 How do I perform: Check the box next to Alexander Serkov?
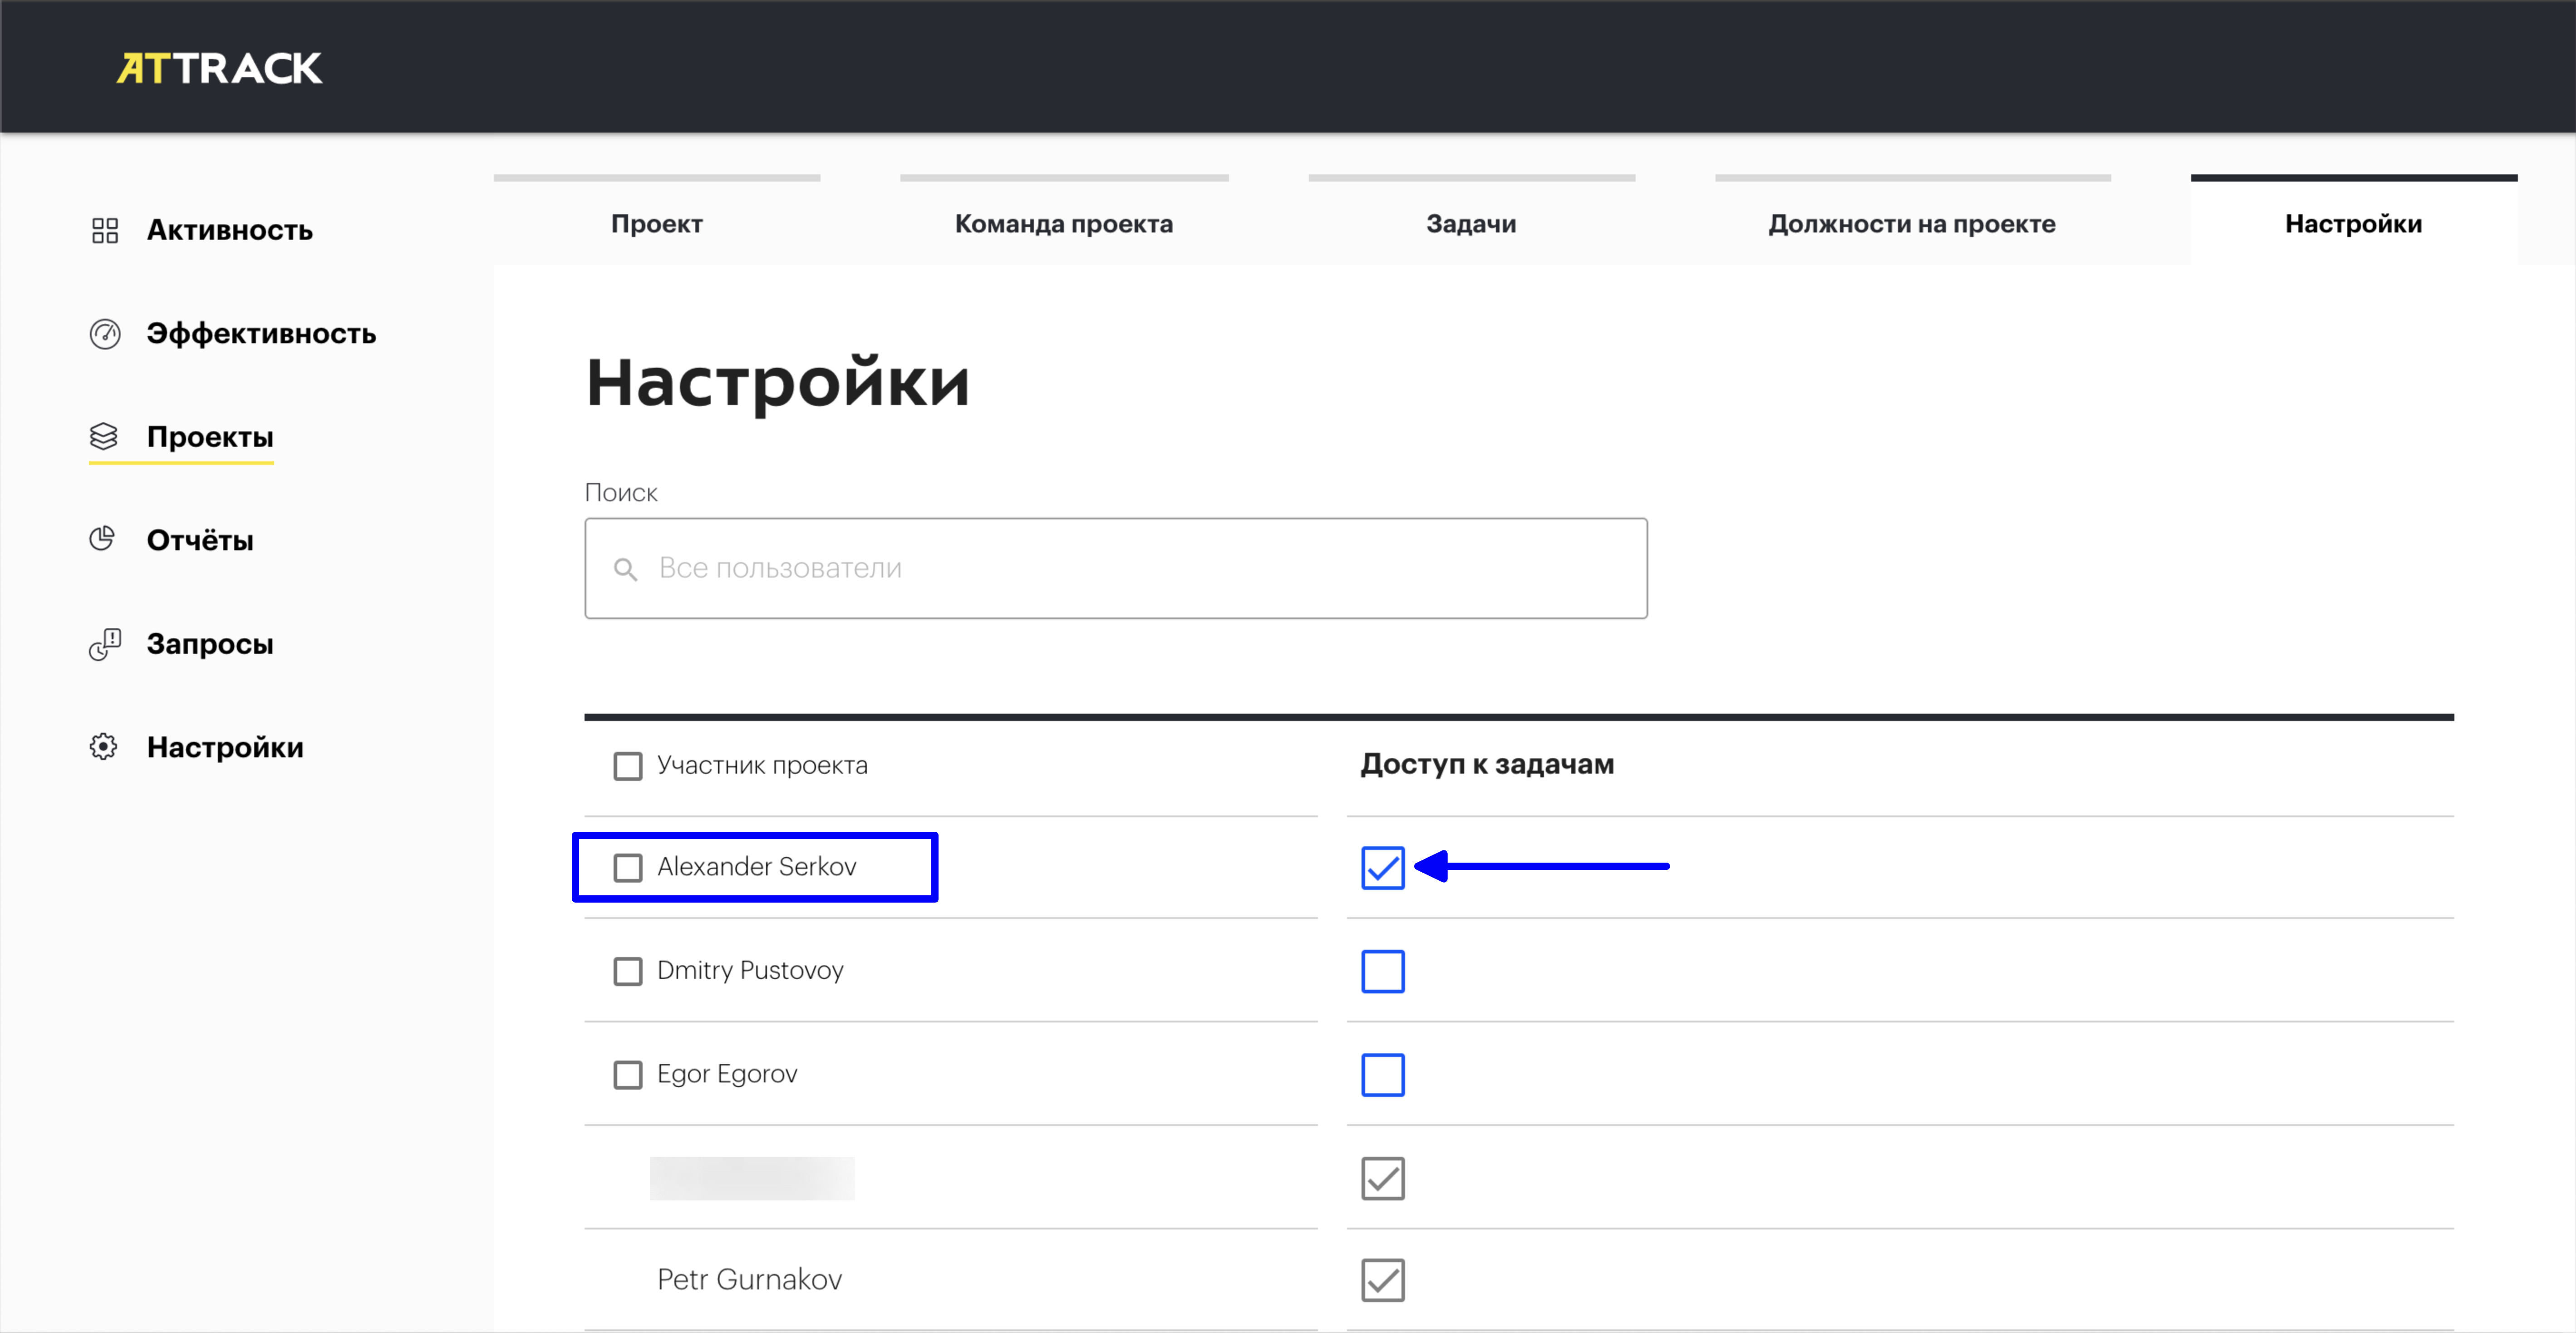point(628,867)
